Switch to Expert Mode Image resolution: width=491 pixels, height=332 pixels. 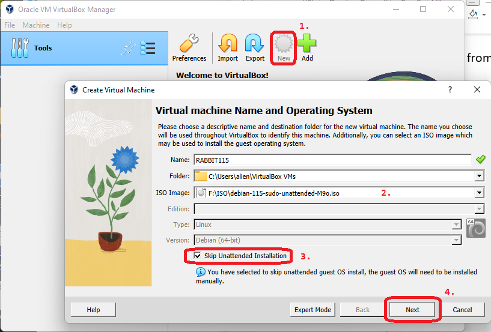(313, 310)
